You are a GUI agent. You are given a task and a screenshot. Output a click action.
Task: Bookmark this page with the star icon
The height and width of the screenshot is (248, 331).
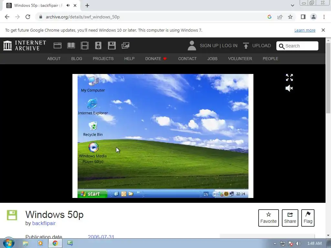click(290, 17)
